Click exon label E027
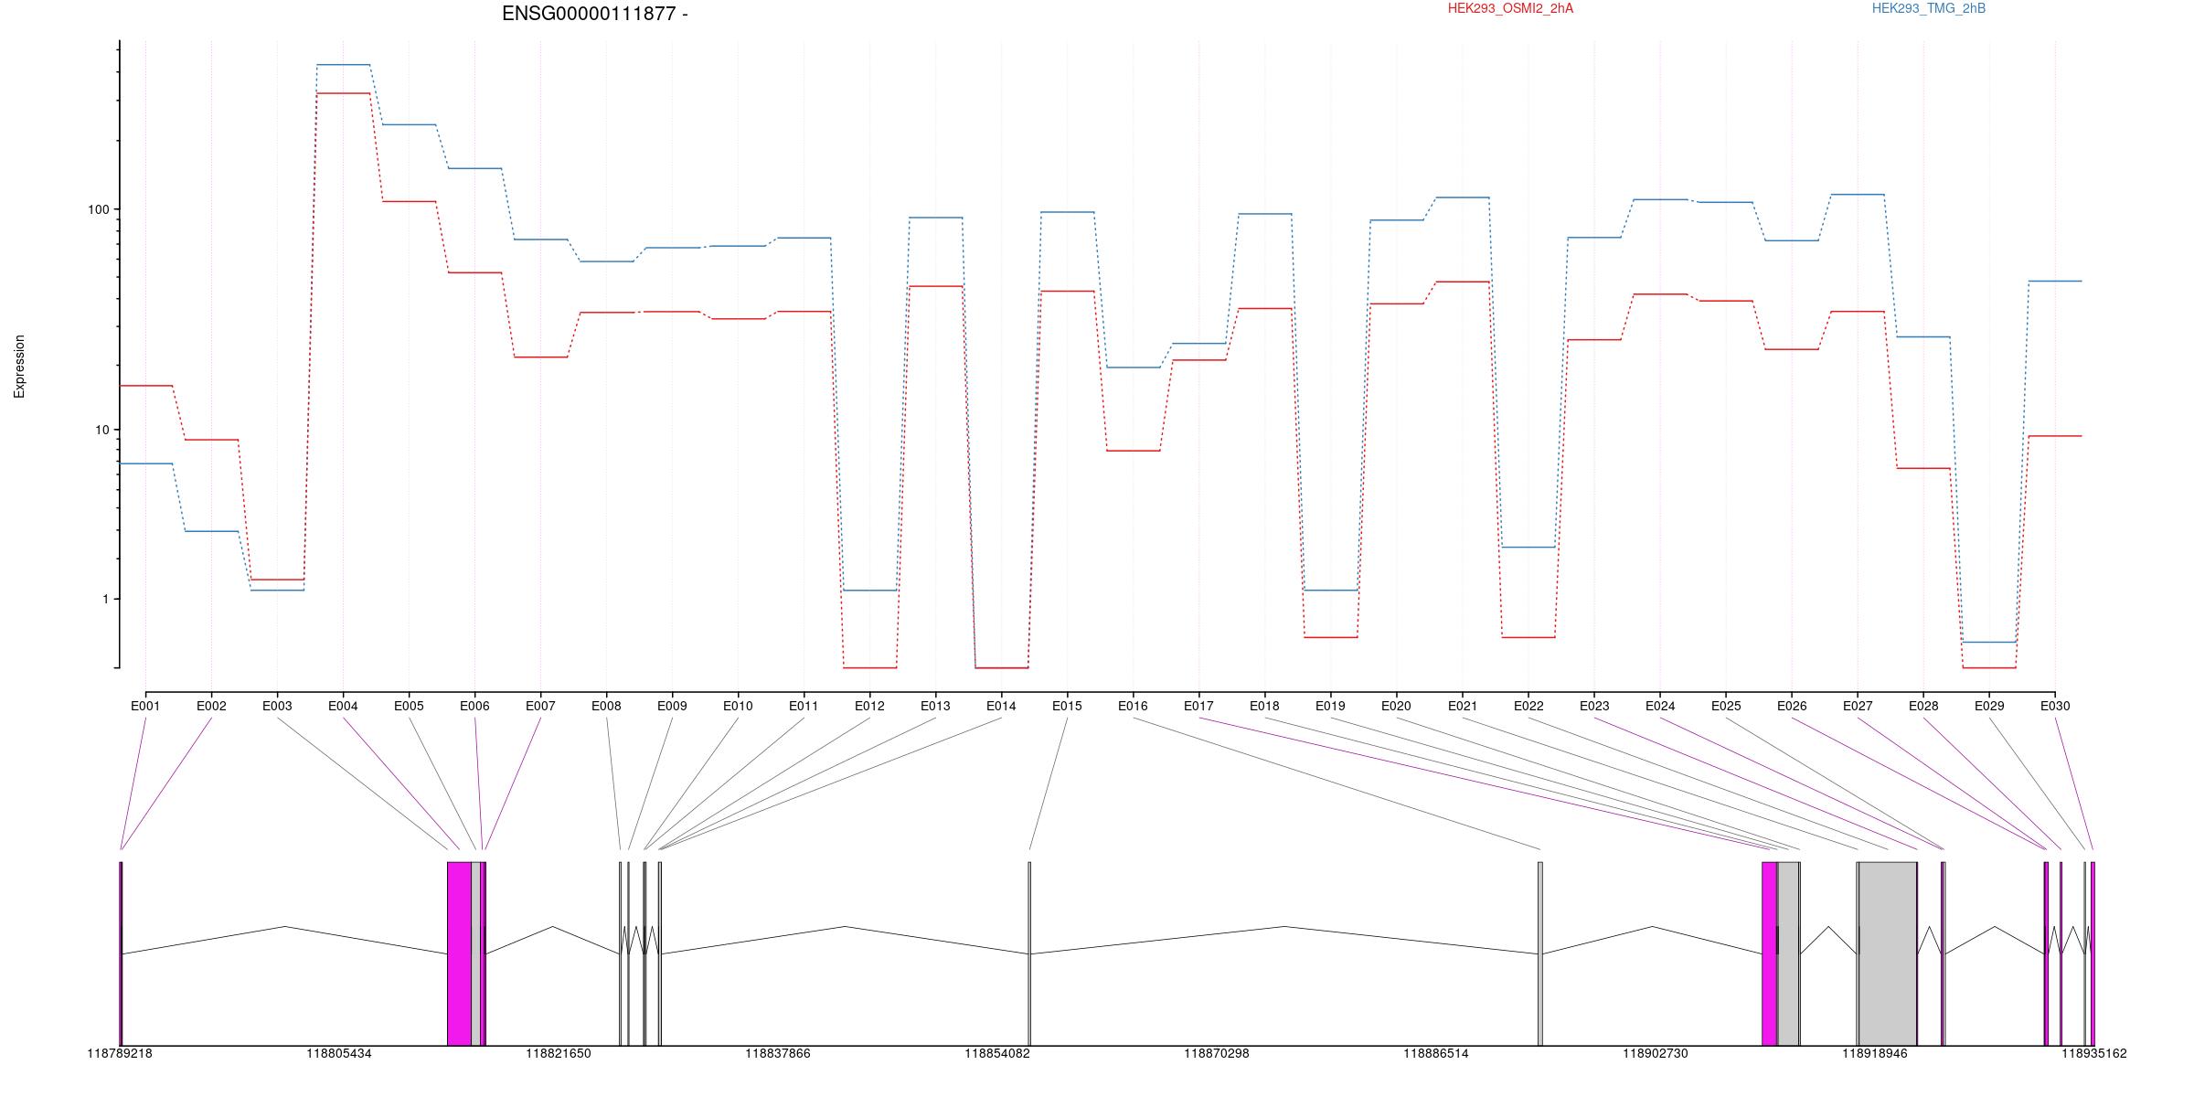The image size is (2194, 1097). click(x=1858, y=706)
